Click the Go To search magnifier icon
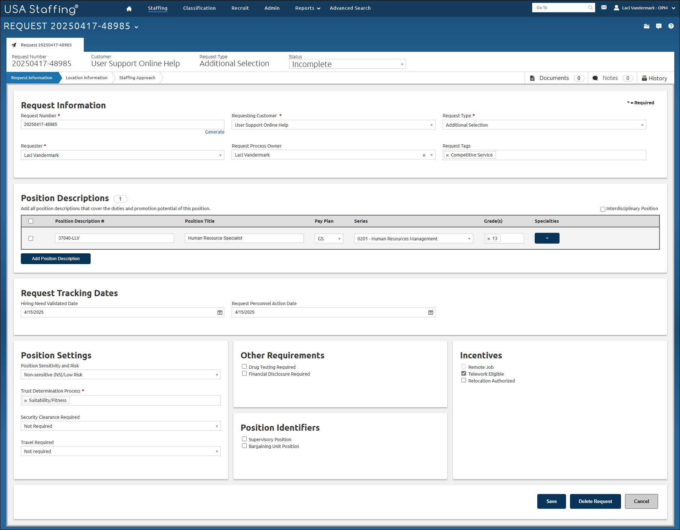This screenshot has width=680, height=530. coord(590,7)
